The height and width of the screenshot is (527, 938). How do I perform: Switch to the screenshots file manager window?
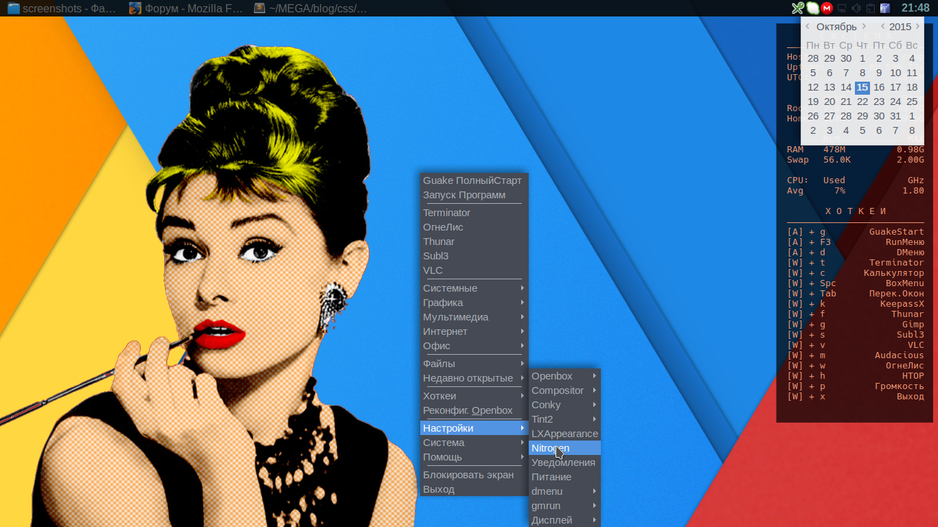pos(61,8)
